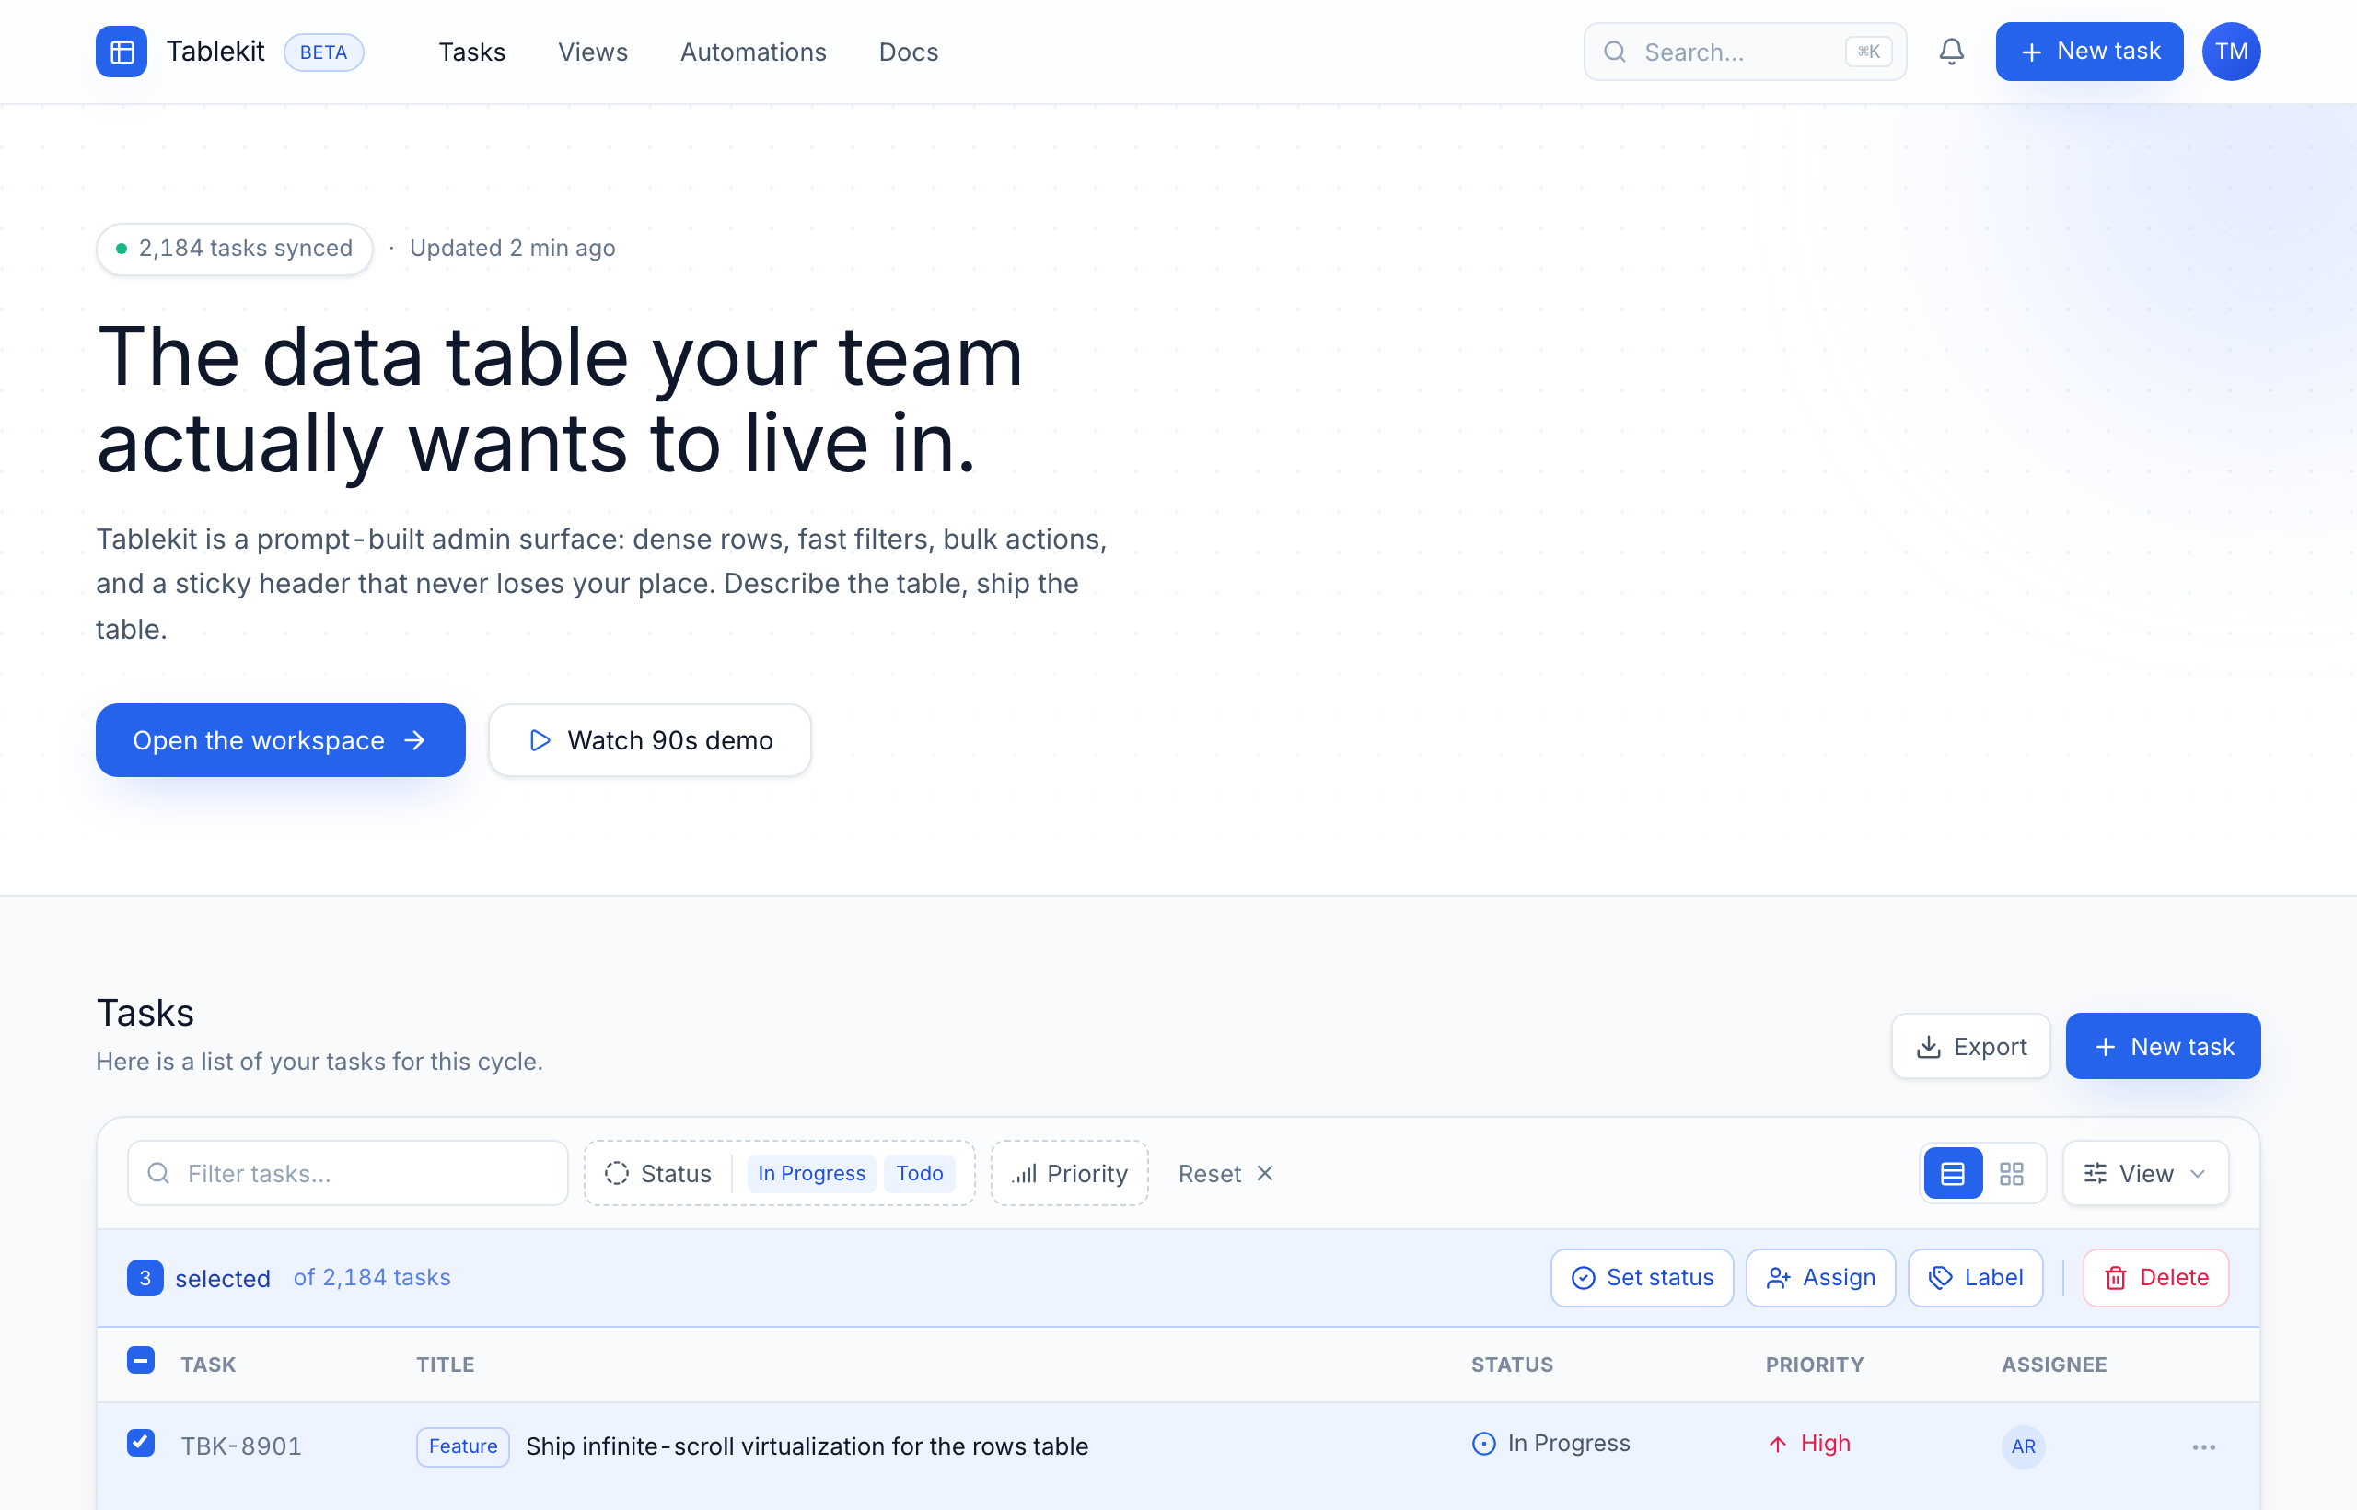
Task: Switch to grid layout view icon
Action: [x=2011, y=1174]
